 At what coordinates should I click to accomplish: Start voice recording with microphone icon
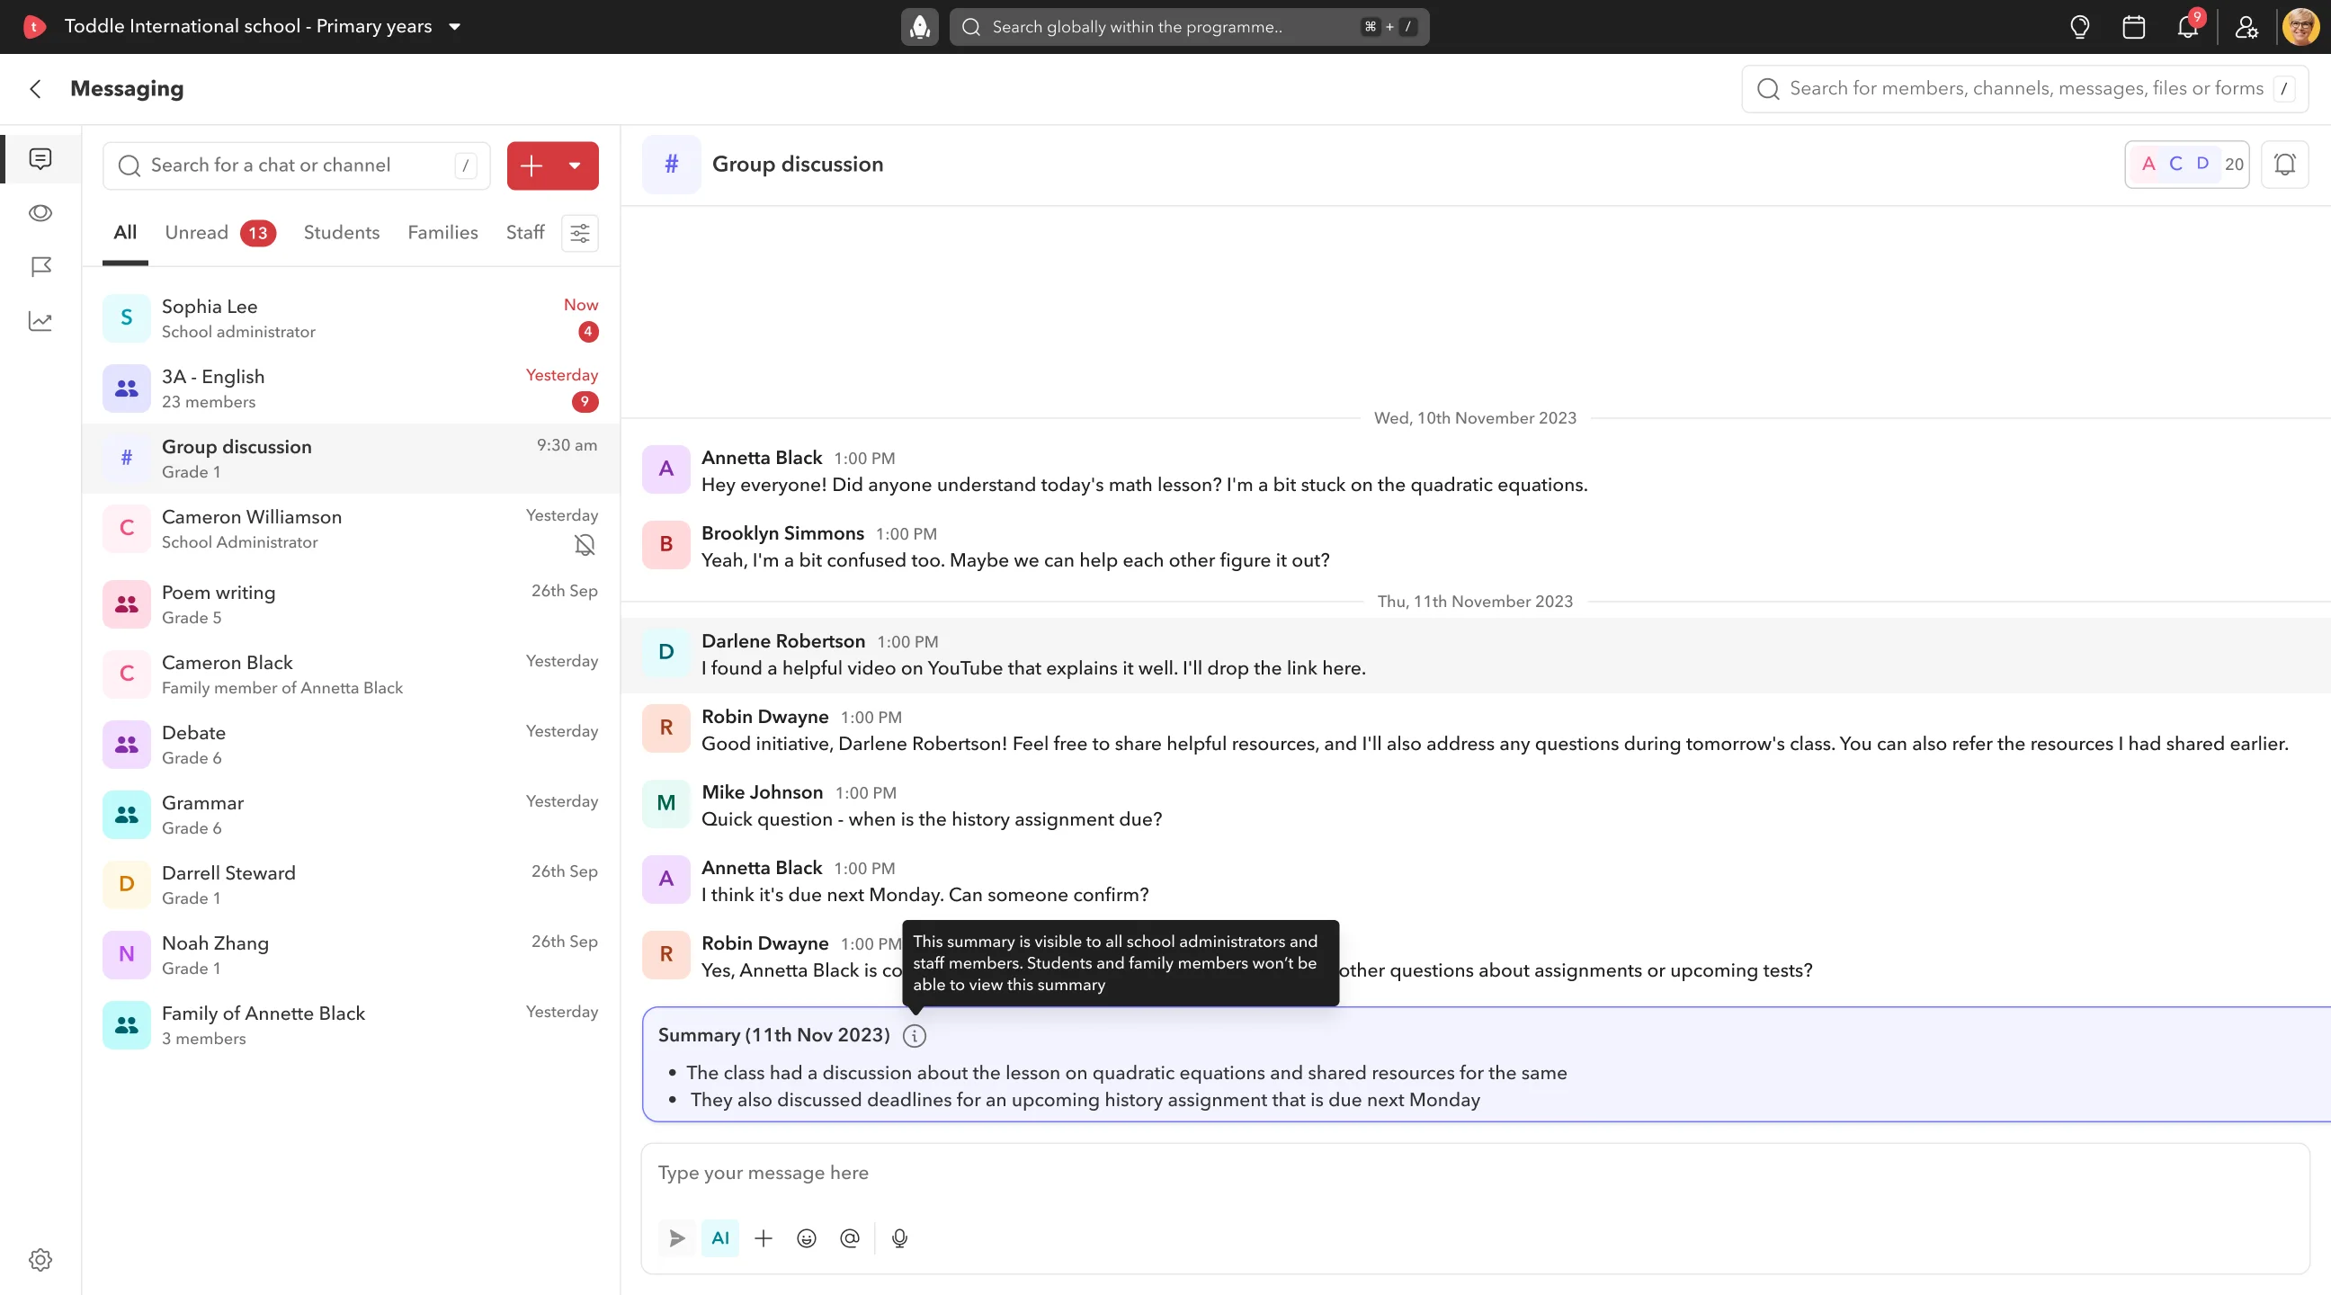point(899,1238)
